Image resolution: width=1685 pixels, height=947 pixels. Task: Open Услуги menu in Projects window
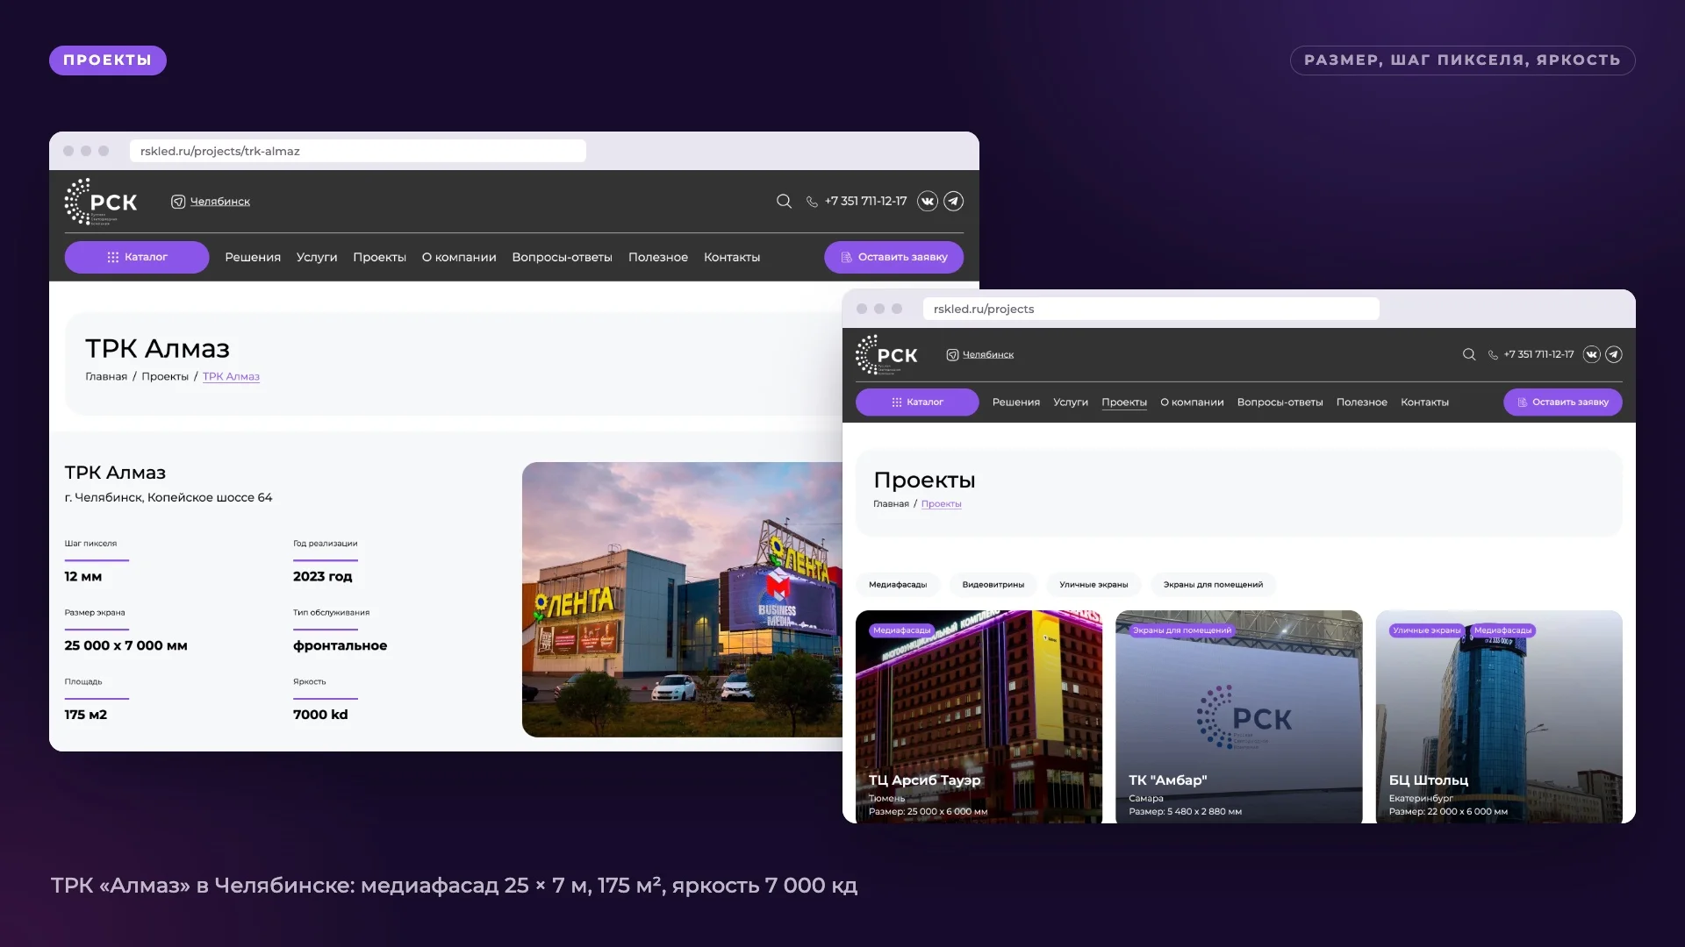1071,402
